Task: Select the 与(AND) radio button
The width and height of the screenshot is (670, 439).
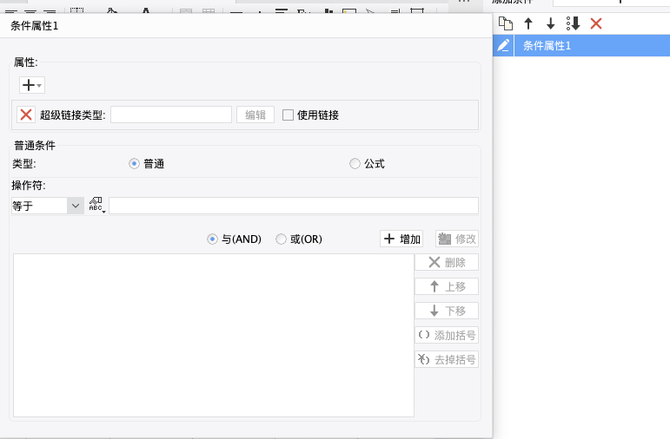Action: point(212,239)
